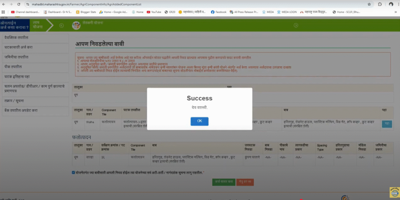This screenshot has width=400, height=200.
Task: Click OK in the Success dialog
Action: [199, 121]
